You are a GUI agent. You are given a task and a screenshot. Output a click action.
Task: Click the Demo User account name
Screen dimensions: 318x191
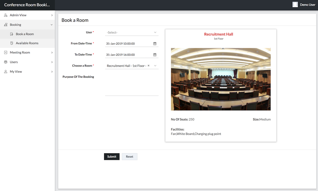(x=307, y=5)
